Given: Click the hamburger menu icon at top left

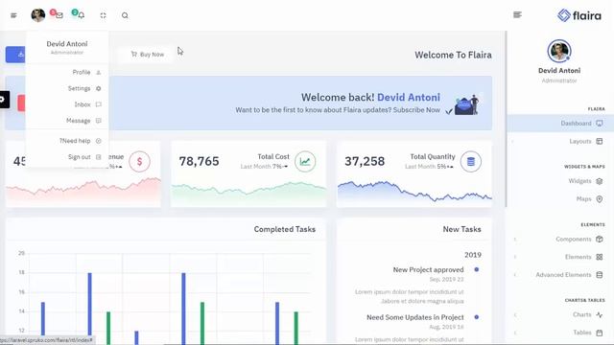Looking at the screenshot, I should click(x=13, y=15).
